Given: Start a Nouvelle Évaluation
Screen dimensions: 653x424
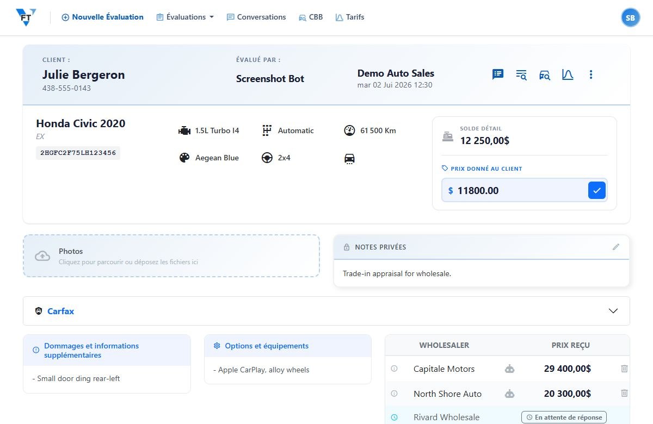Looking at the screenshot, I should coord(102,17).
